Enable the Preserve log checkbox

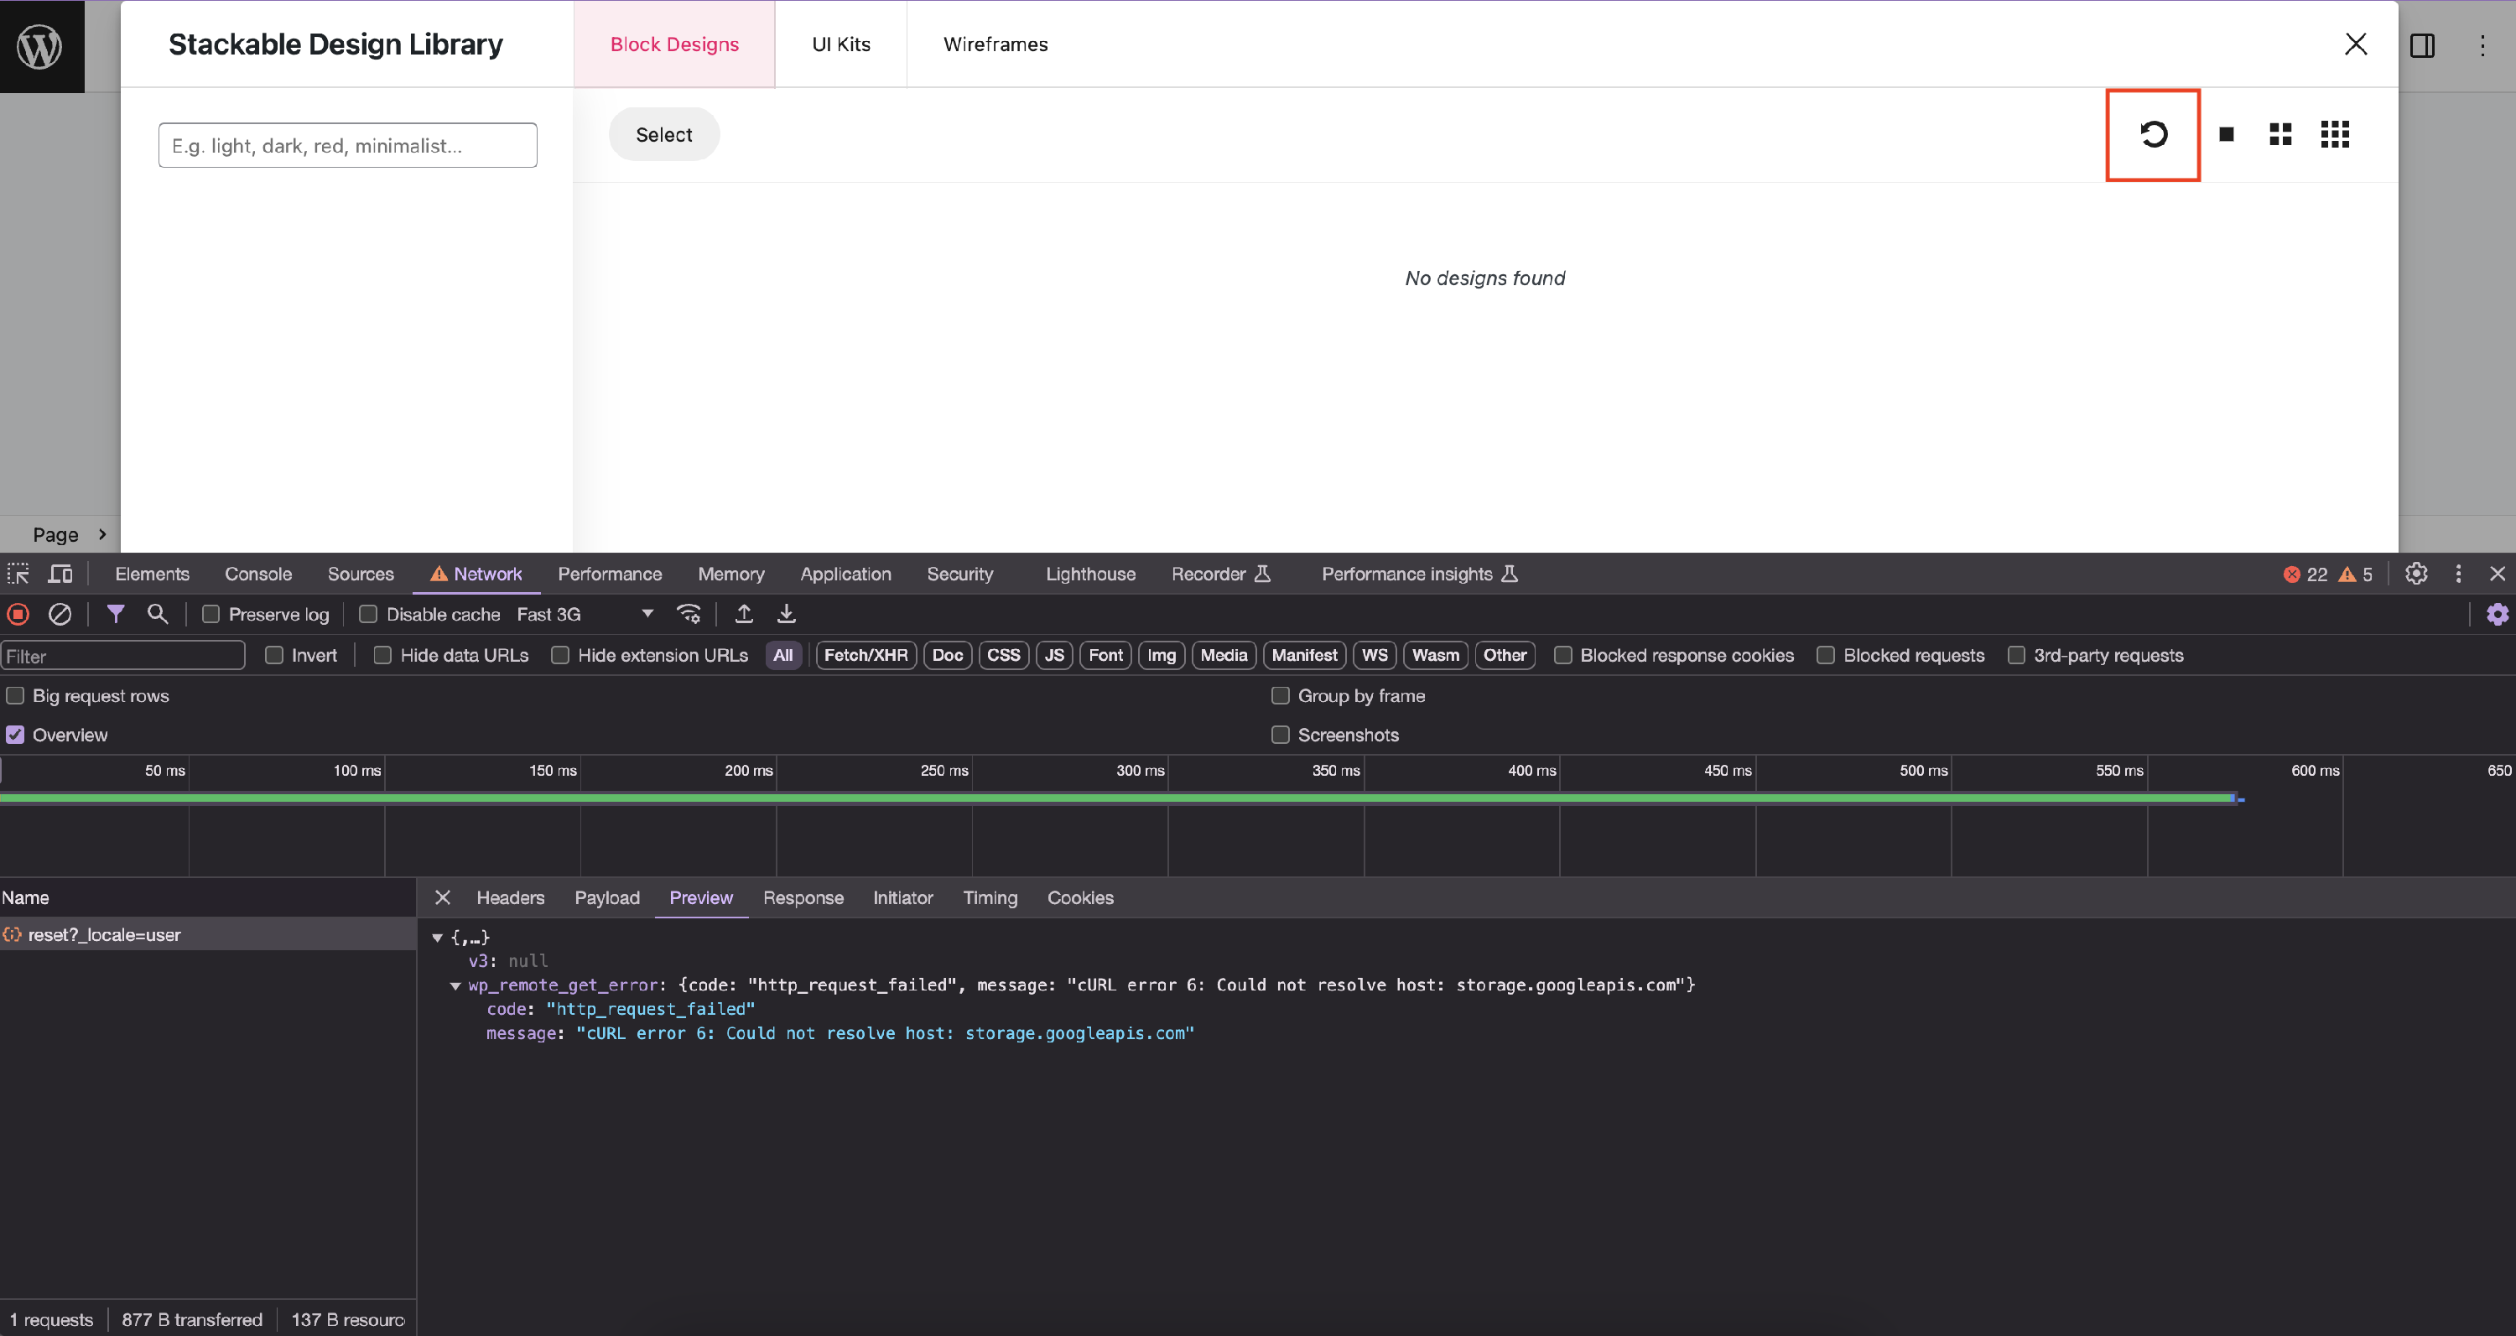tap(211, 614)
